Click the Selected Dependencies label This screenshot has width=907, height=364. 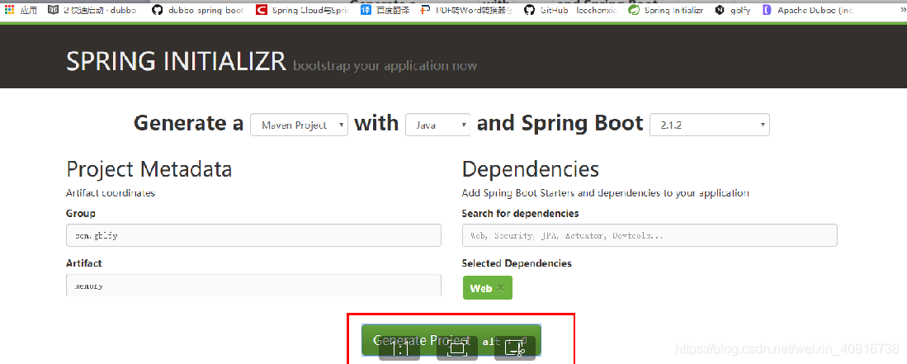pyautogui.click(x=517, y=263)
